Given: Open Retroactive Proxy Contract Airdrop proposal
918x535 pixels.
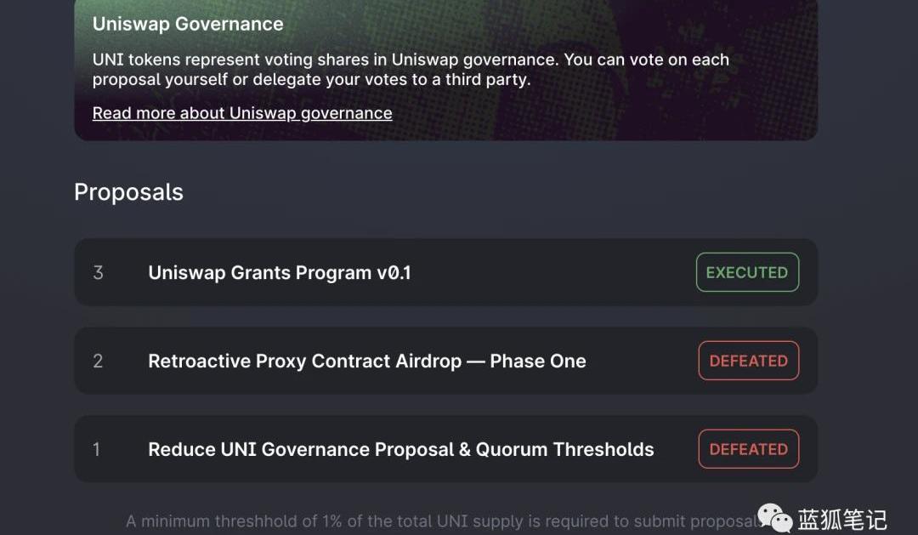Looking at the screenshot, I should (366, 361).
